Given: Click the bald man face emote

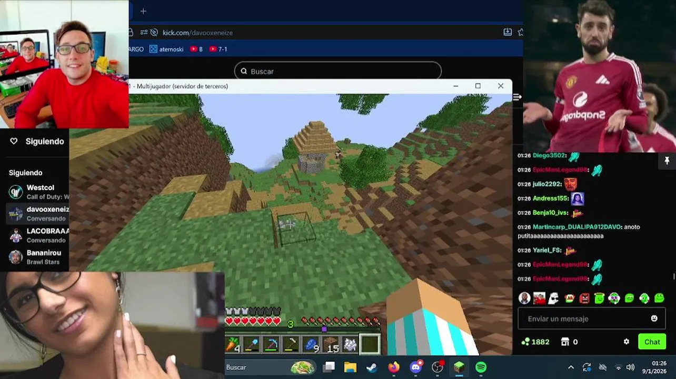Looking at the screenshot, I should pyautogui.click(x=524, y=298).
